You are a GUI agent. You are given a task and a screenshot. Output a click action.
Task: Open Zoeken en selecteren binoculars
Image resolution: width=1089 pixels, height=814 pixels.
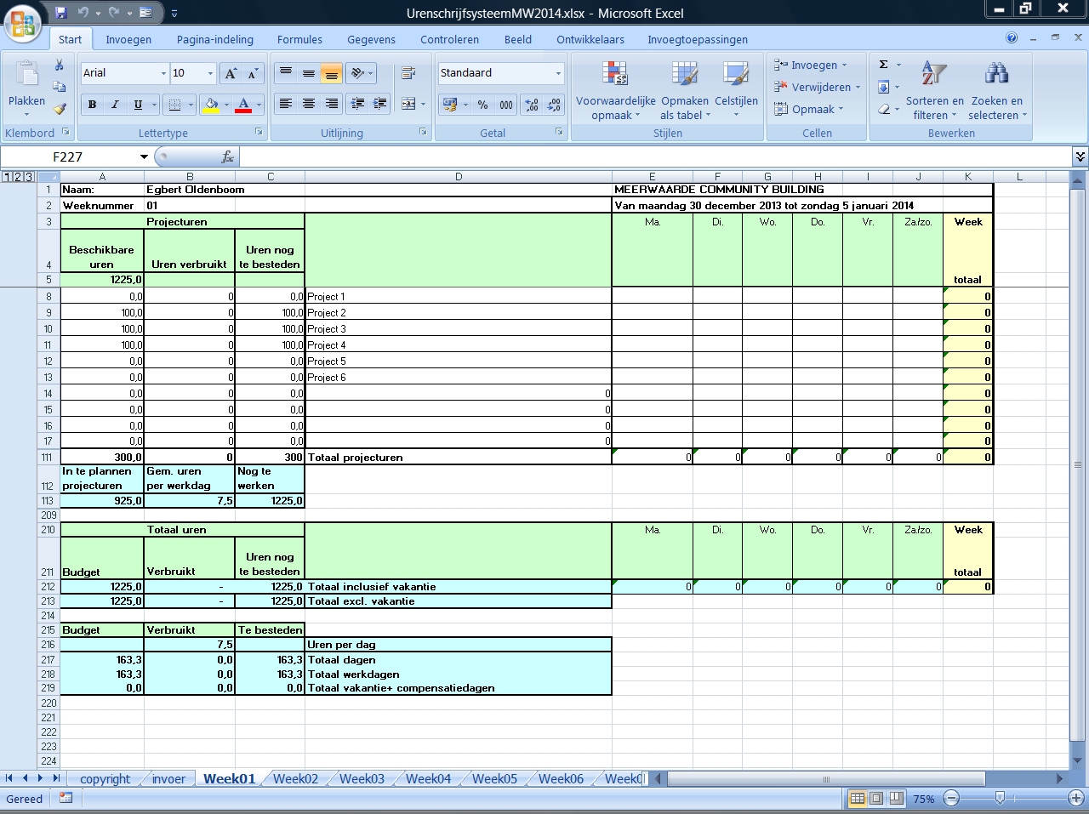(x=997, y=91)
